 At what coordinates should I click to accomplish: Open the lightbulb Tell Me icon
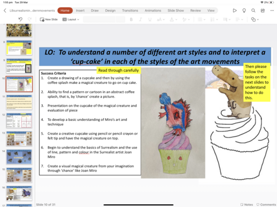pos(244,10)
